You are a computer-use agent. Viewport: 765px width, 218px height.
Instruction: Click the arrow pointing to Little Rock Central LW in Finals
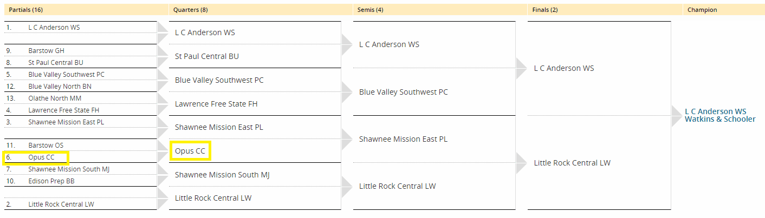click(521, 163)
